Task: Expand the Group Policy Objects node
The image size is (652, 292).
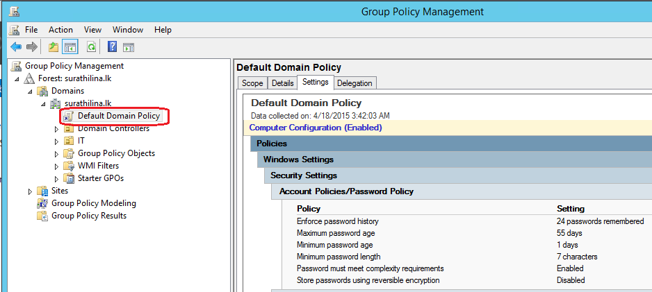Action: [57, 154]
